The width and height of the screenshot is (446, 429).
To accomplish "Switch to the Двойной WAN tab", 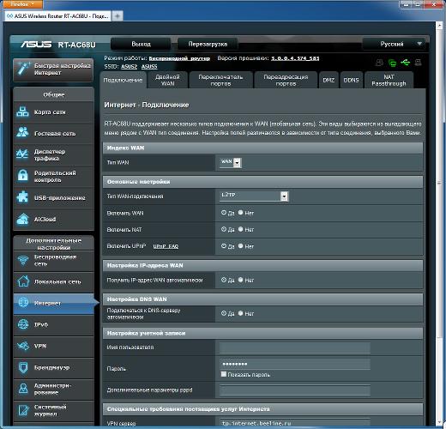I will tap(167, 80).
